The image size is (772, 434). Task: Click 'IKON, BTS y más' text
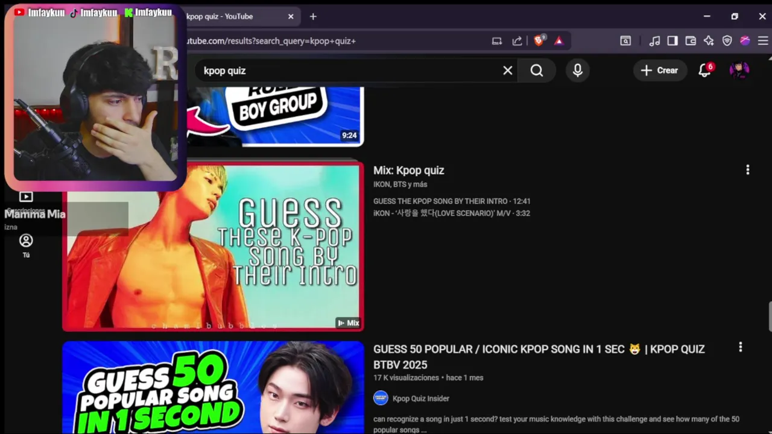click(400, 184)
